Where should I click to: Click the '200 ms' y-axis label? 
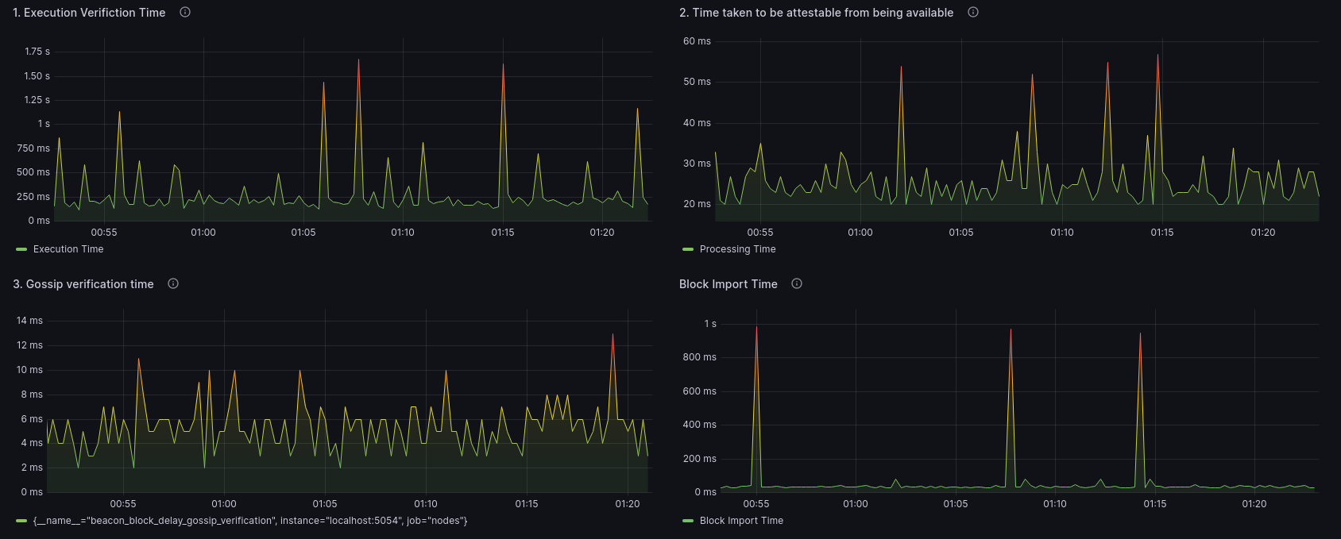point(700,459)
